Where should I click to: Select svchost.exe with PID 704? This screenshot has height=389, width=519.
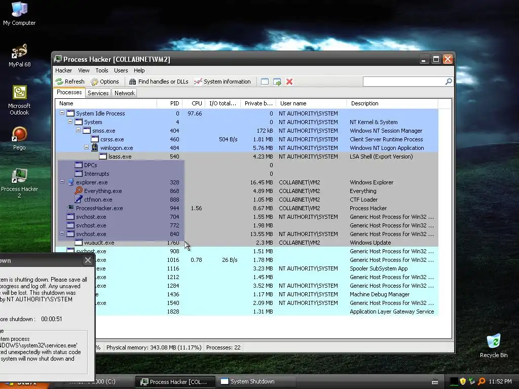point(247,217)
